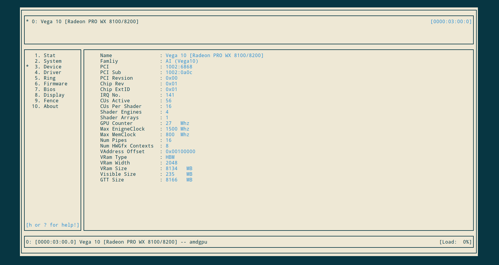The image size is (499, 265).
Task: Click the 'Chip Rev' label
Action: pos(112,84)
